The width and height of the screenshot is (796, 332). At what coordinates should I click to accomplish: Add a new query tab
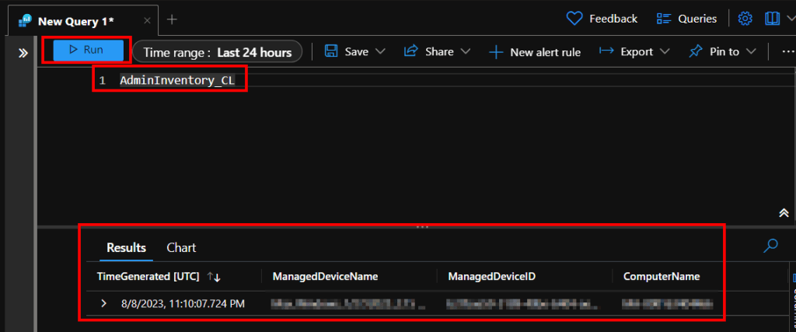[172, 19]
